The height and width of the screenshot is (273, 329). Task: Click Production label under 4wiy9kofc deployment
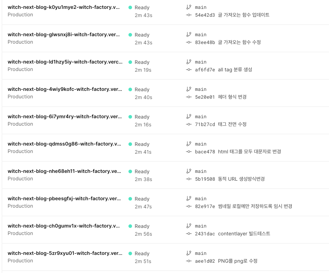[x=20, y=97]
